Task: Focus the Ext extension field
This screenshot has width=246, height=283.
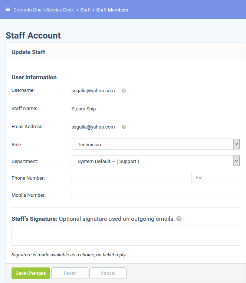Action: 216,177
